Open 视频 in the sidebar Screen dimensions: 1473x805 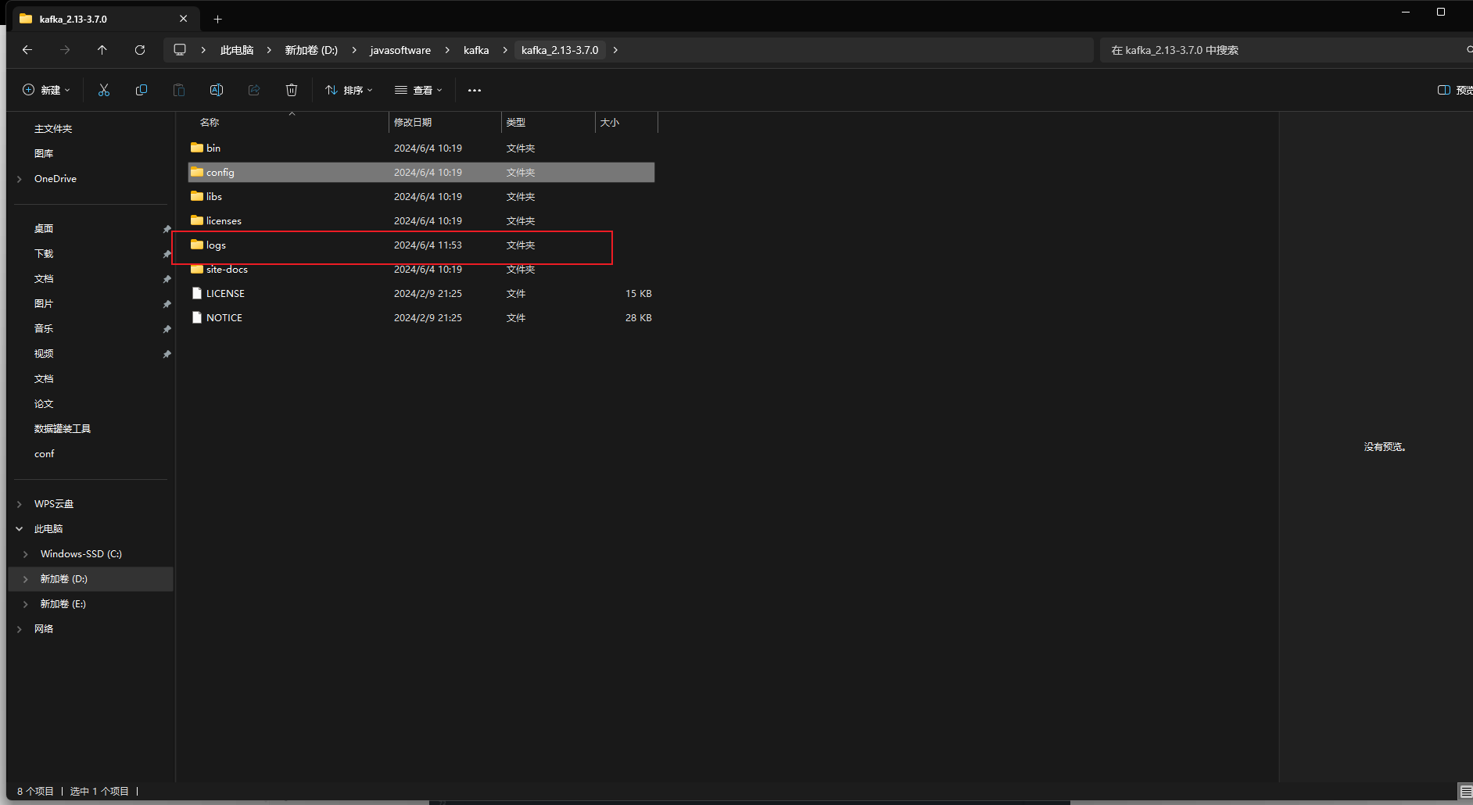click(x=44, y=354)
